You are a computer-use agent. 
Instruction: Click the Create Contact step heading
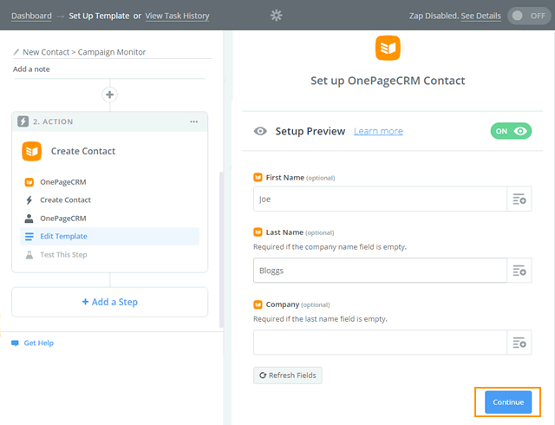coord(83,151)
